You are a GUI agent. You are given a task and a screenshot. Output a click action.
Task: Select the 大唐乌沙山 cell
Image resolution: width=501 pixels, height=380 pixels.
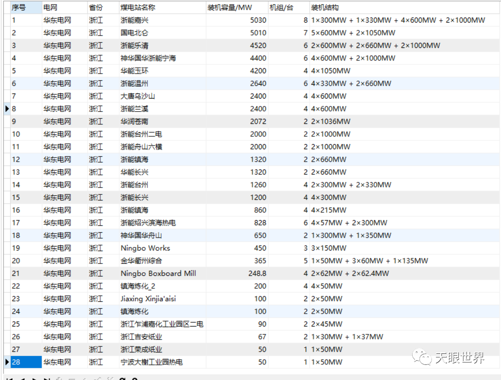[162, 96]
